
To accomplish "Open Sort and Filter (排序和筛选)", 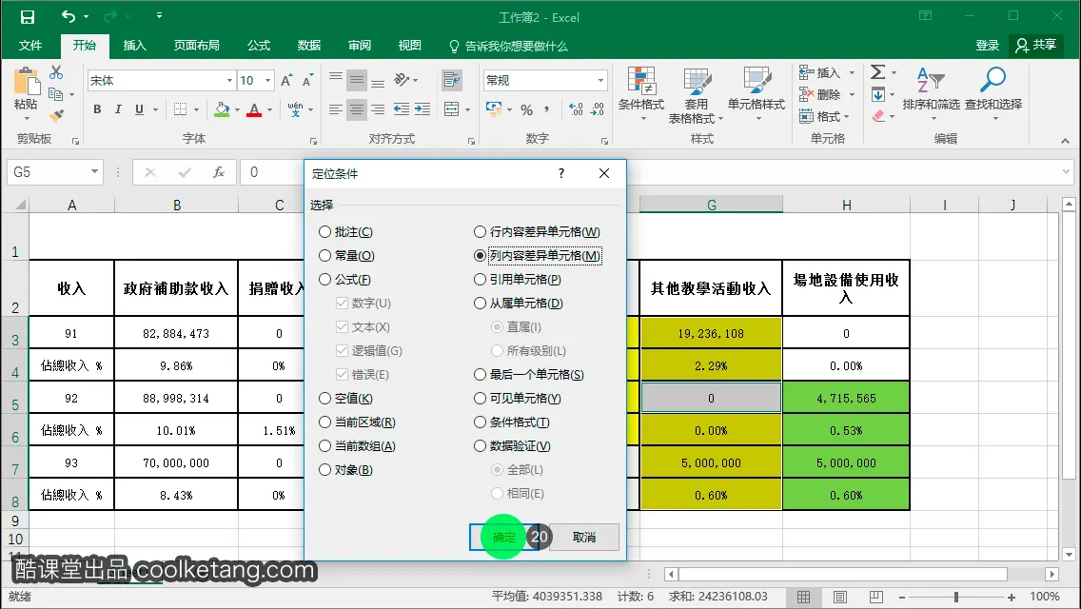I will click(x=931, y=94).
